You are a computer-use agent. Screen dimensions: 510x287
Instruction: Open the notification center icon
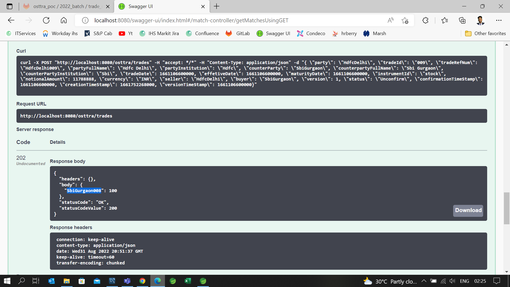[x=496, y=281]
